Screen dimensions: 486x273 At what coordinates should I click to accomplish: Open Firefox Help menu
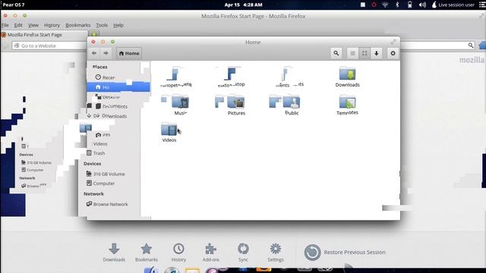click(118, 25)
